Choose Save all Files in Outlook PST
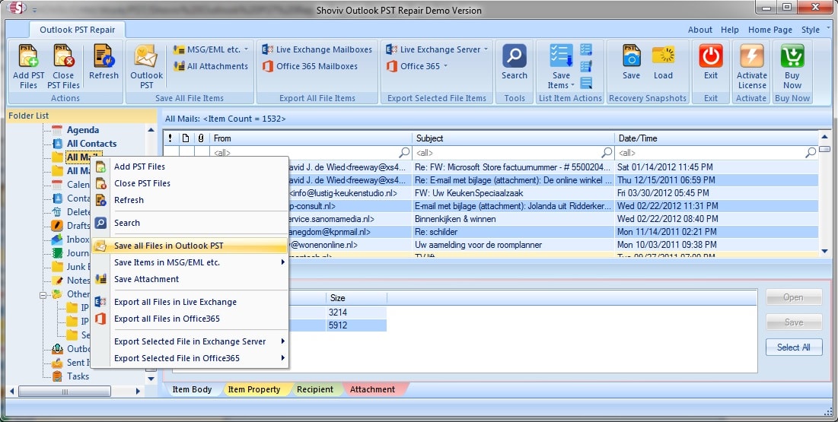This screenshot has width=838, height=422. click(x=190, y=246)
